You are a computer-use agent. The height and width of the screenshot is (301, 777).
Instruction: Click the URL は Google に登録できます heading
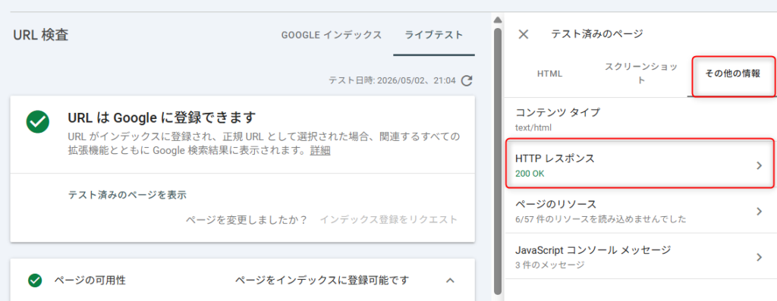pos(162,118)
